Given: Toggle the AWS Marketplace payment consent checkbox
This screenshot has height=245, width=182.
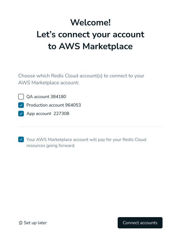Looking at the screenshot, I should coord(21,139).
